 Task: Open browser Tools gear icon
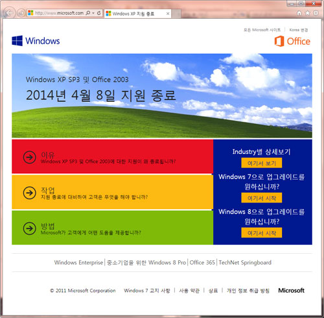click(316, 13)
